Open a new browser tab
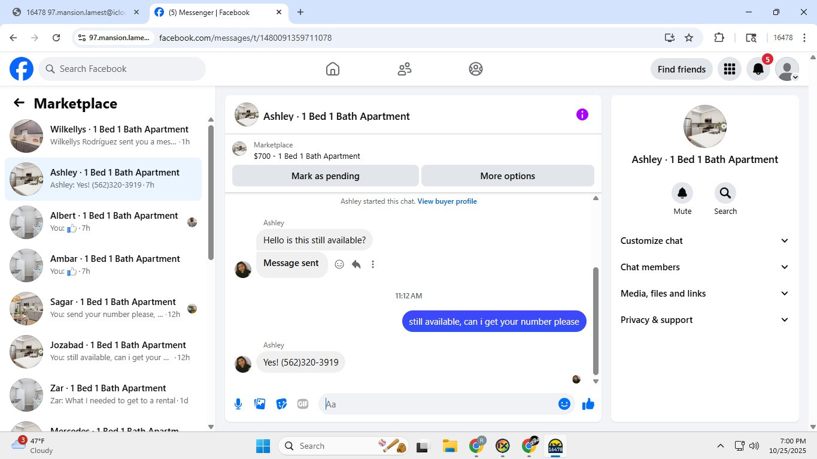 point(300,12)
